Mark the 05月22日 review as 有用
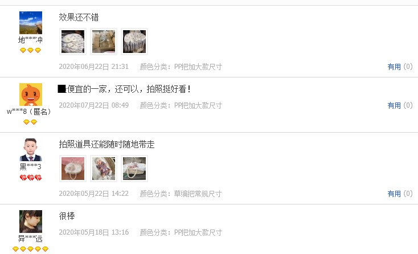The width and height of the screenshot is (418, 254). pyautogui.click(x=394, y=194)
